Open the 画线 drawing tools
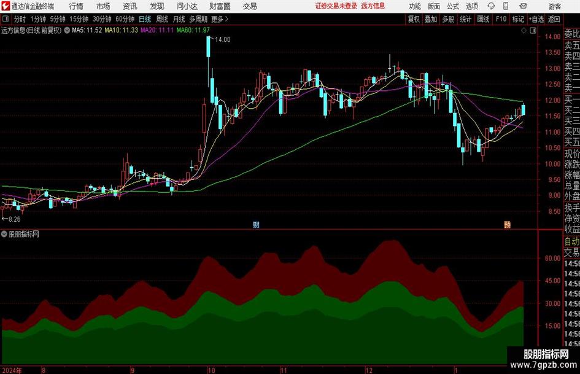The height and width of the screenshot is (374, 580). click(x=483, y=19)
